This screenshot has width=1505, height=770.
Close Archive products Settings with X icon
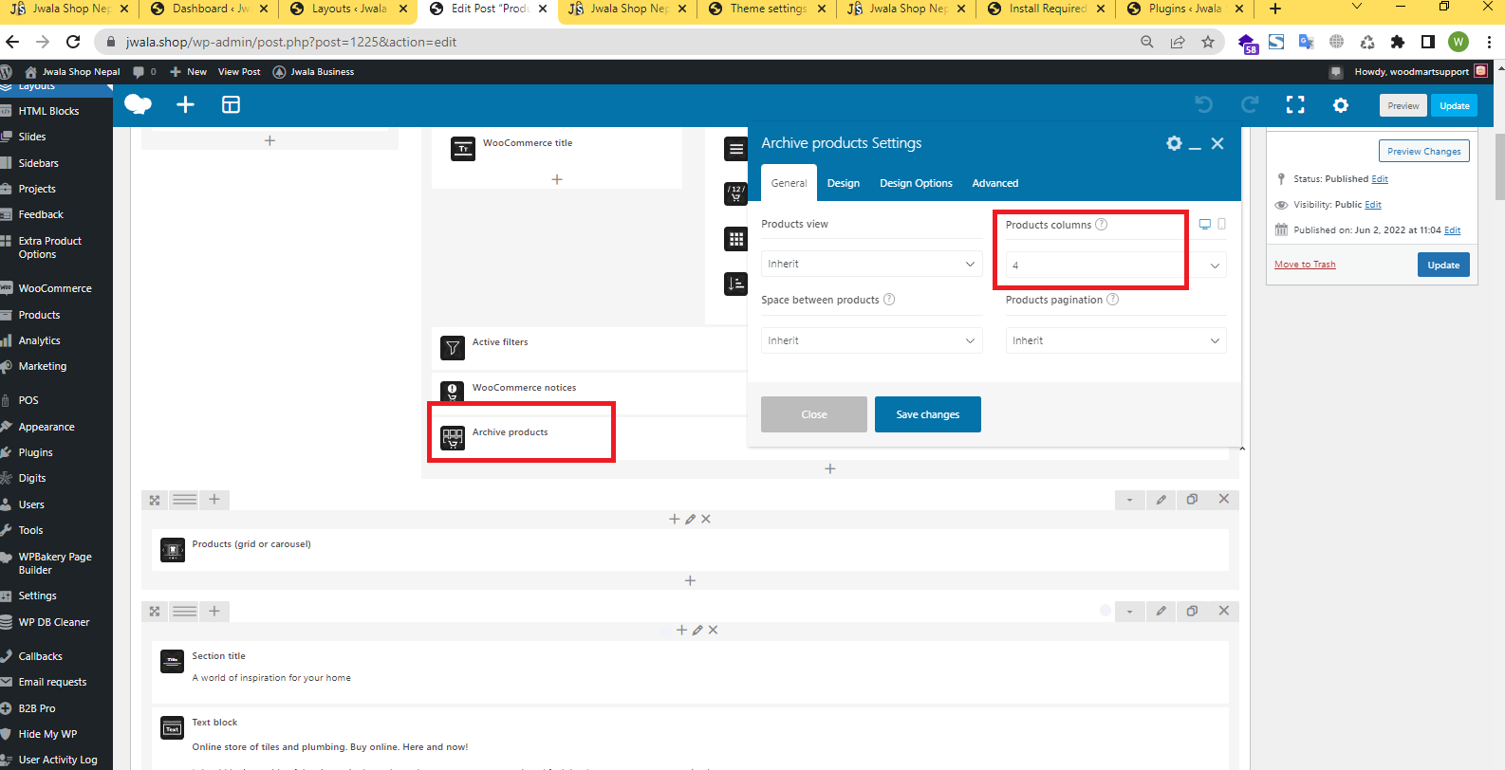(x=1217, y=143)
